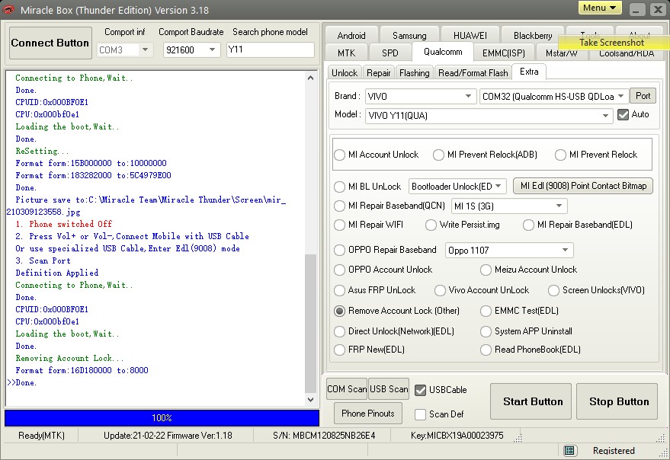Select the Extra sub-tab
670x460 pixels.
tap(529, 72)
